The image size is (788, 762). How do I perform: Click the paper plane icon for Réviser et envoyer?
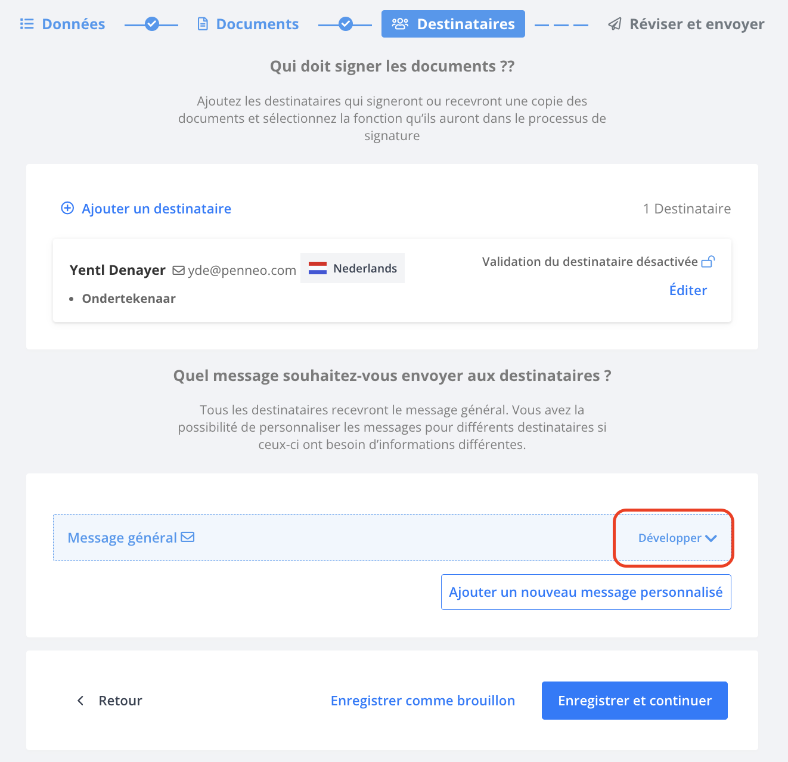615,24
